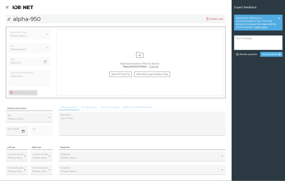Switch to the Family history tab
This screenshot has width=285, height=181.
click(x=89, y=107)
